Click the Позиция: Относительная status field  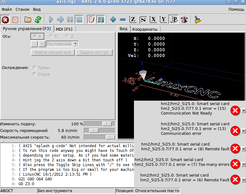[x=148, y=191]
